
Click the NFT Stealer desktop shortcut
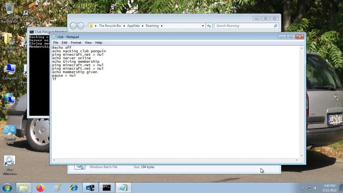pyautogui.click(x=30, y=11)
